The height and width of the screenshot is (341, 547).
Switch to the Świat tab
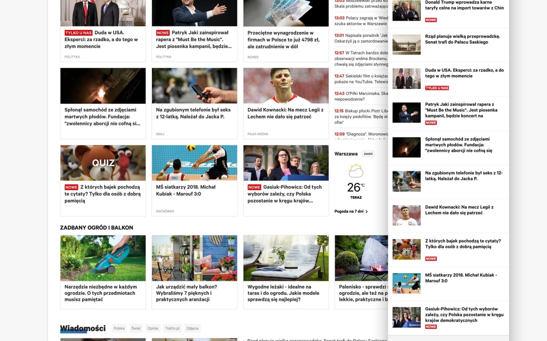pos(136,328)
